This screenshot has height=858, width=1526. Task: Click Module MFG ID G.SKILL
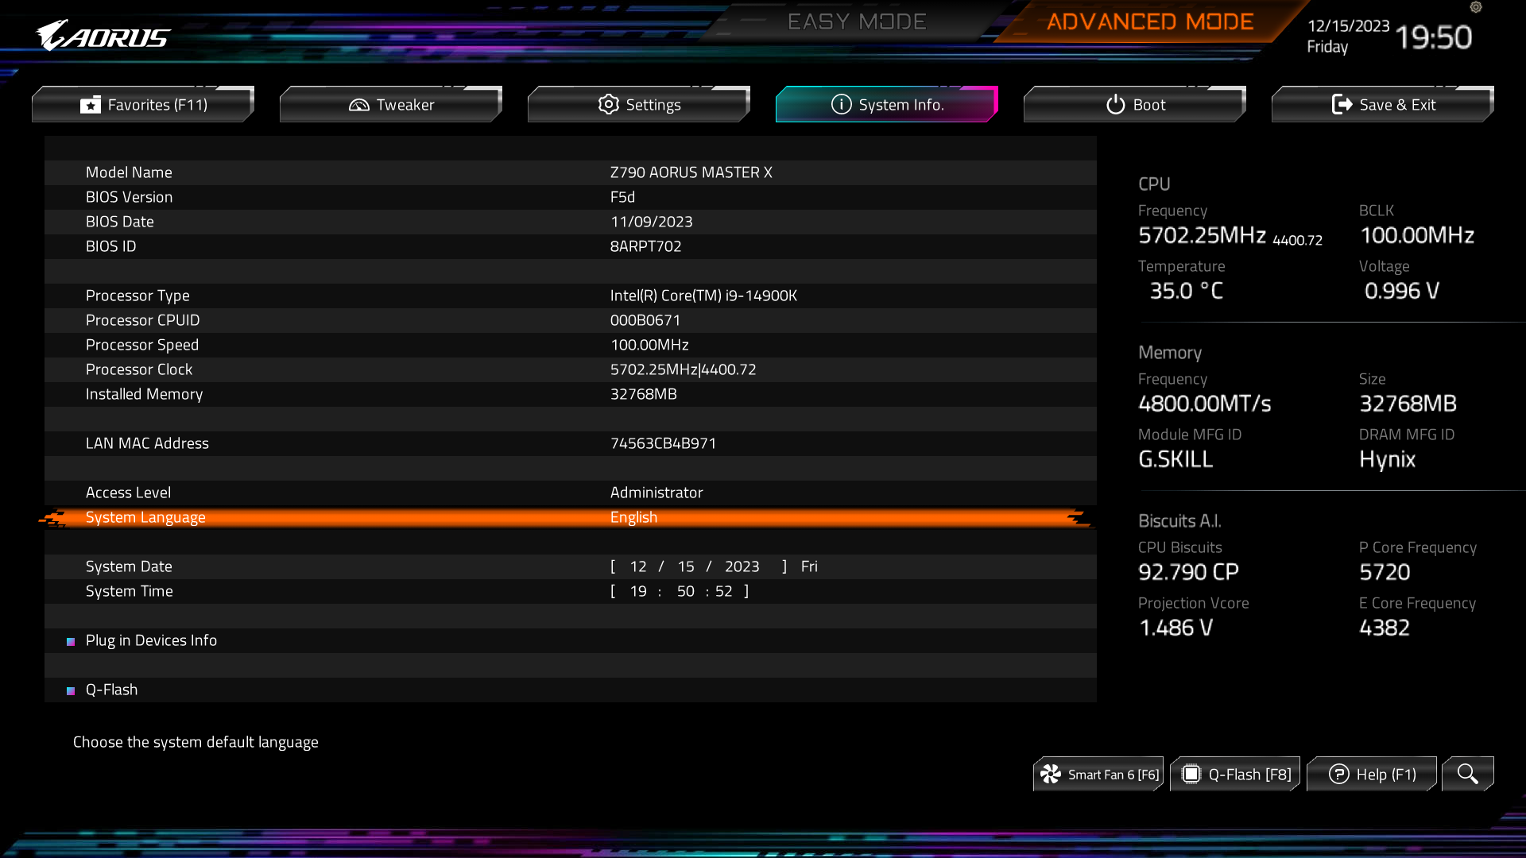point(1175,459)
